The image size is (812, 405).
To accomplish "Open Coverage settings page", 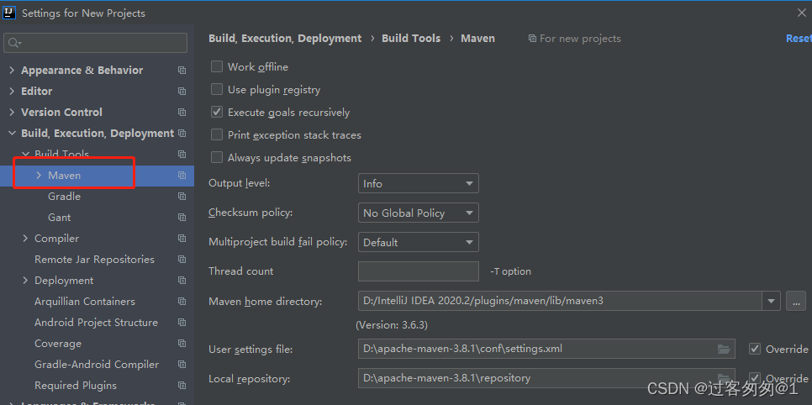I will pyautogui.click(x=57, y=344).
